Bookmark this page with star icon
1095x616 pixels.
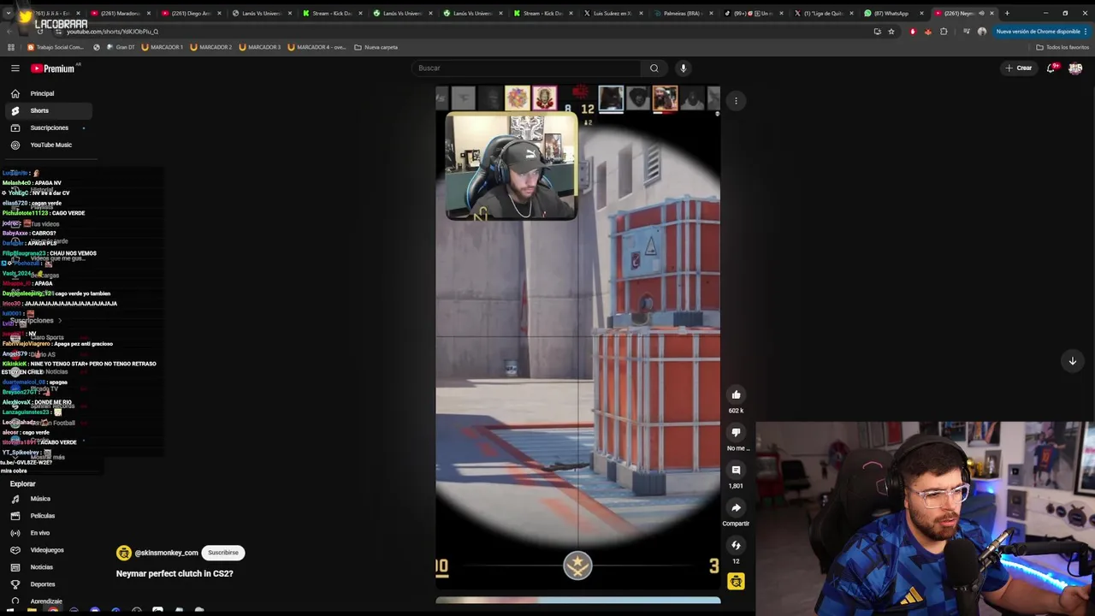tap(891, 32)
